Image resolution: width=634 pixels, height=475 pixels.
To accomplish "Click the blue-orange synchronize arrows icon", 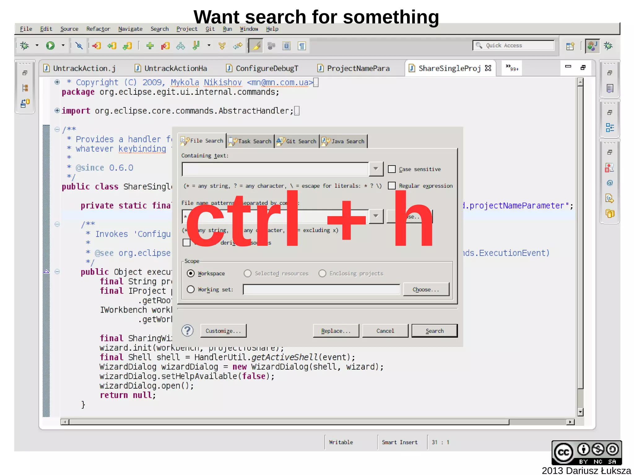I will pyautogui.click(x=238, y=46).
